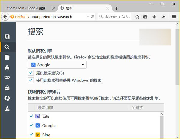The image size is (180, 139).
Task: Close the ithome.com Google tab
Action: pyautogui.click(x=54, y=8)
